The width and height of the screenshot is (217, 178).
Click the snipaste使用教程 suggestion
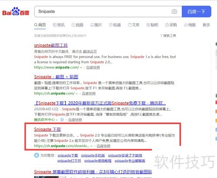tap(98, 161)
